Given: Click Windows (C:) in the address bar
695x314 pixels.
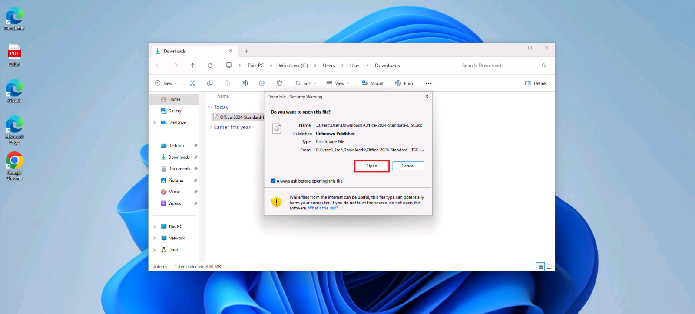Looking at the screenshot, I should pyautogui.click(x=293, y=65).
